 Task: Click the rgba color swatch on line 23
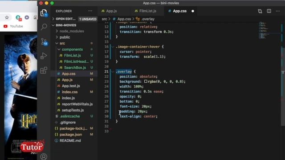click(x=146, y=81)
